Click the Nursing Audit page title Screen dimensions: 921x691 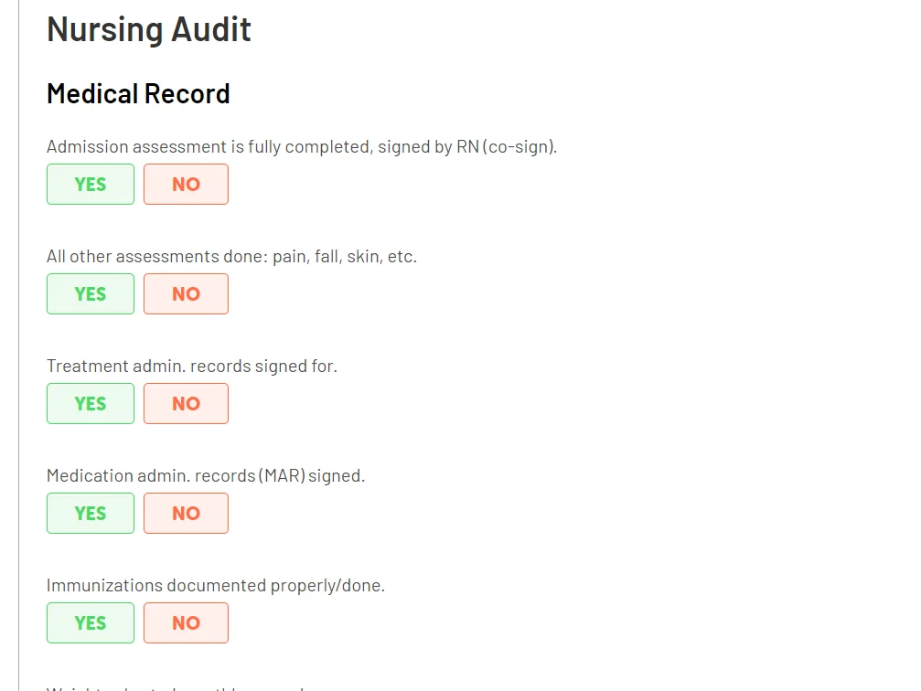pyautogui.click(x=149, y=29)
